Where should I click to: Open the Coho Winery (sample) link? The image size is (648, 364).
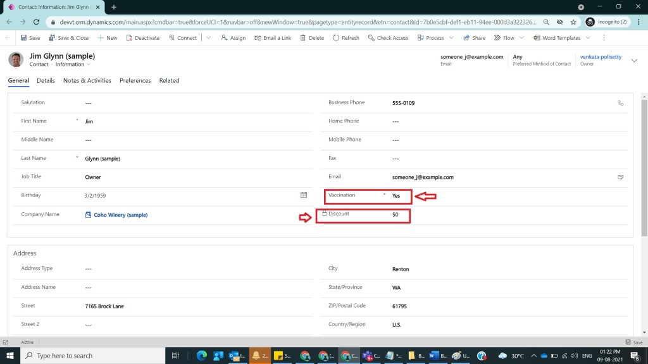pyautogui.click(x=120, y=215)
